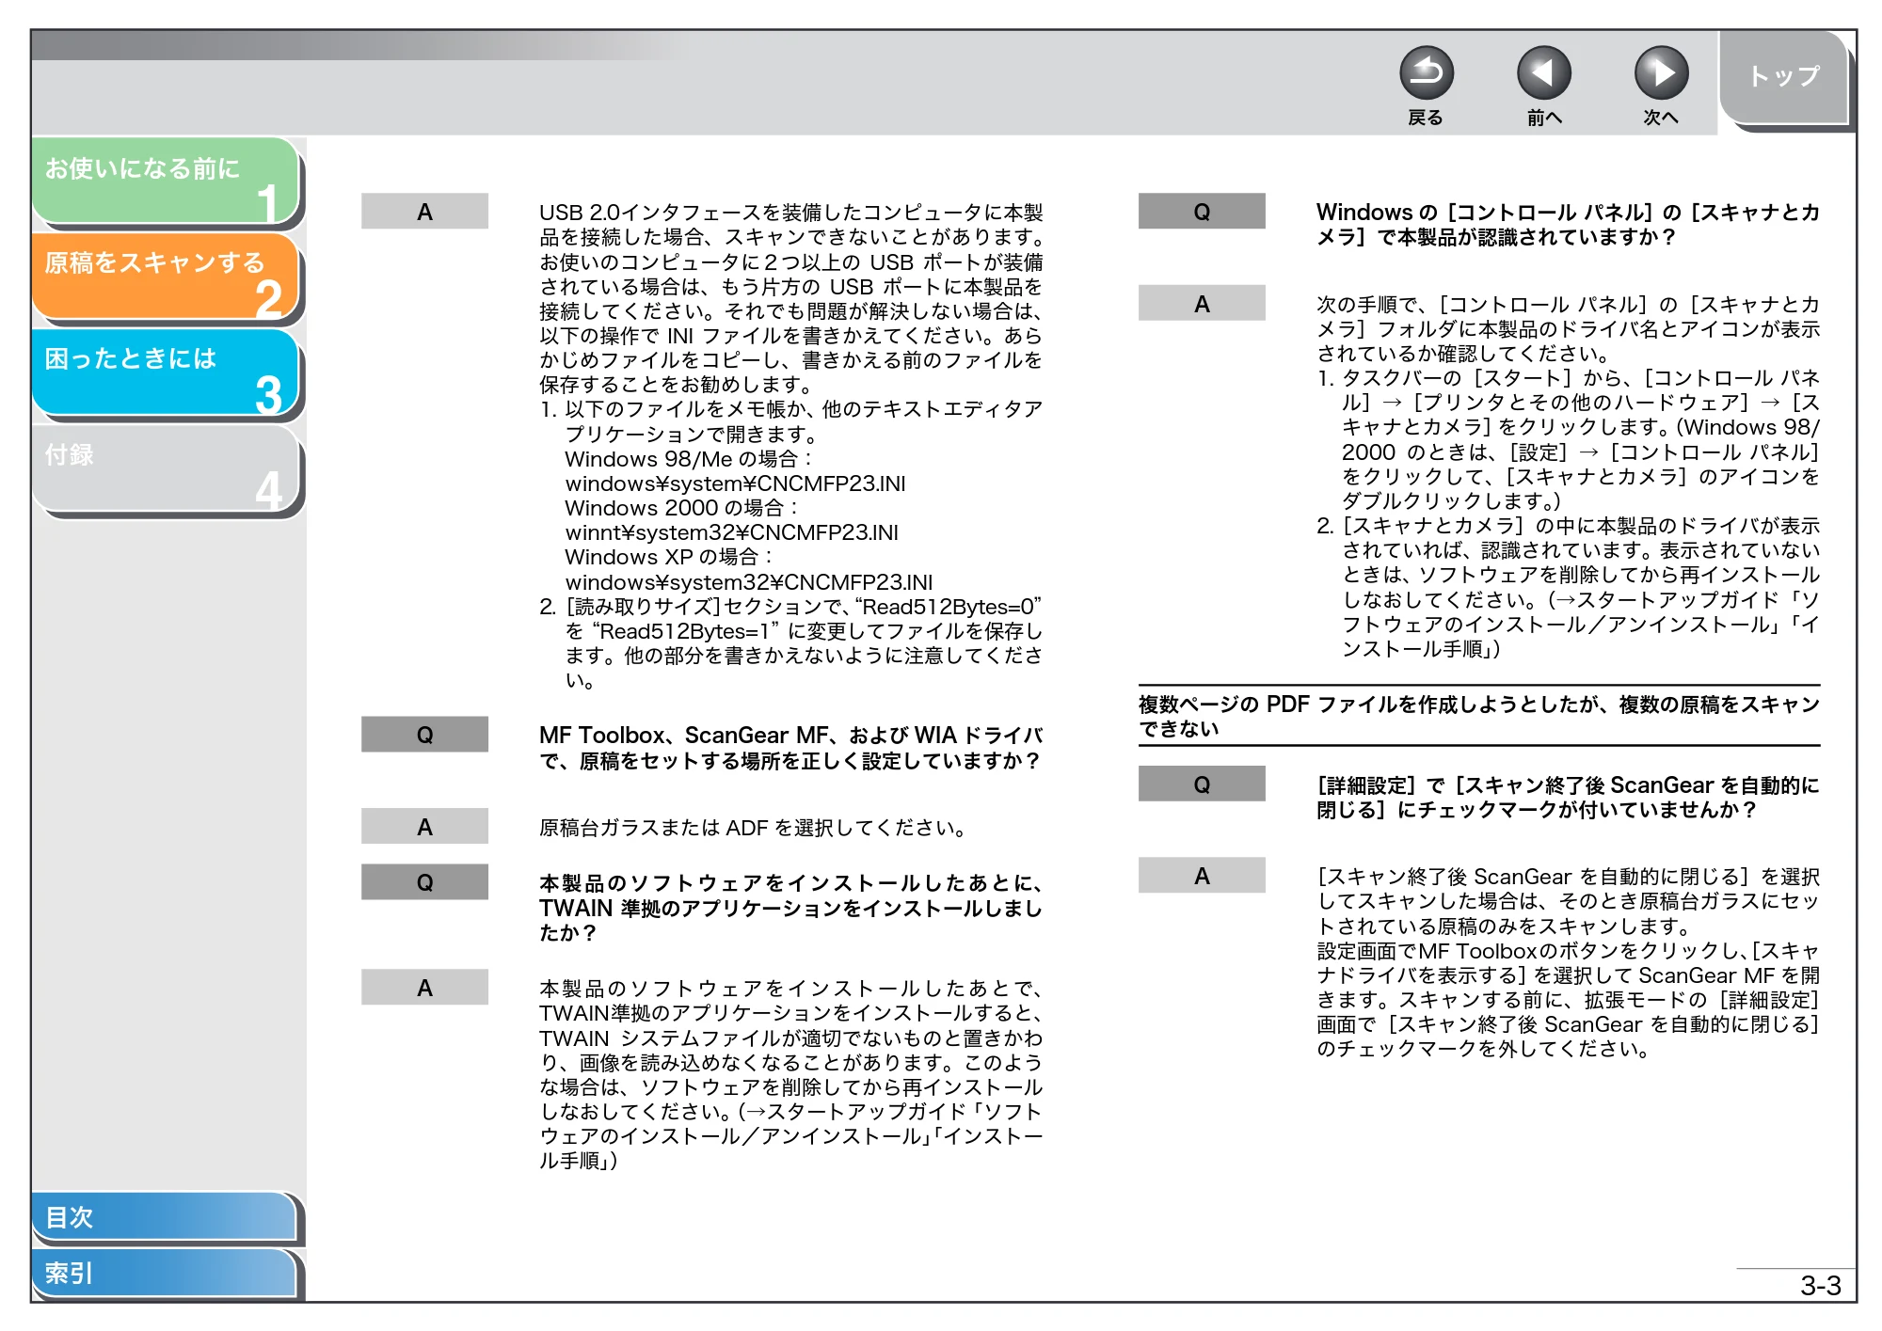The height and width of the screenshot is (1331, 1882).
Task: Click the page number 3-3
Action: coord(1820,1285)
